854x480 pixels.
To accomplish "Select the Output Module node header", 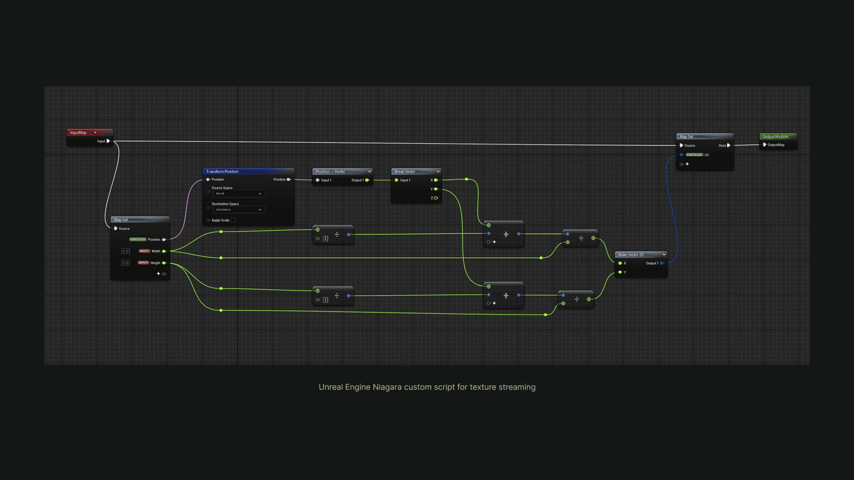I will [778, 136].
